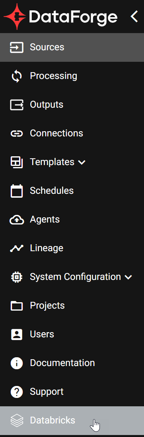144x437 pixels.
Task: Click the Schedules calendar icon
Action: (17, 191)
